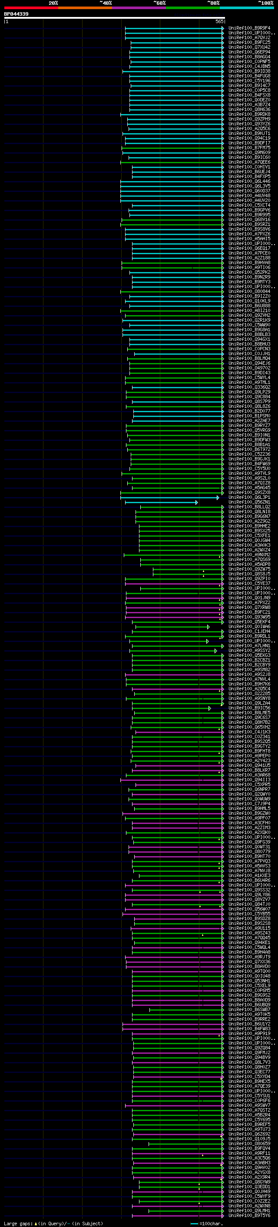Click UniRef100_Q8LNI8 hit name
278x1227 pixels.
coord(249,511)
